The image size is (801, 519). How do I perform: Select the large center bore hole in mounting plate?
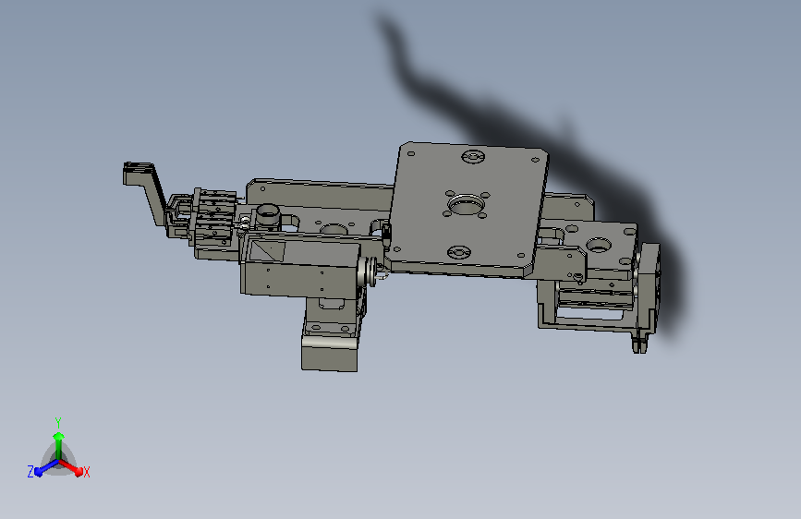(x=466, y=205)
